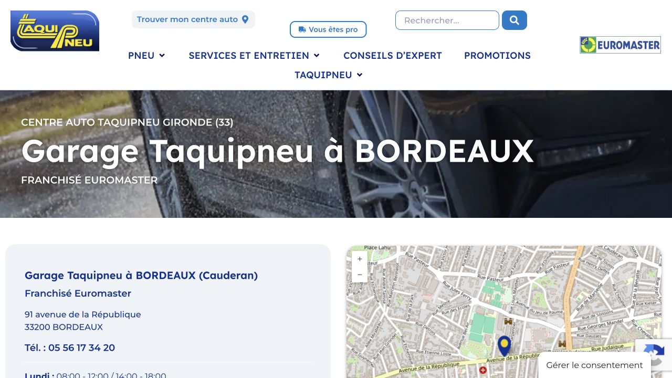
Task: Zoom out on the map
Action: click(x=360, y=275)
